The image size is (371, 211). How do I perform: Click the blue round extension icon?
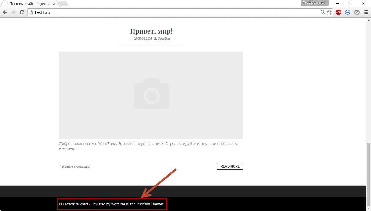click(x=348, y=12)
